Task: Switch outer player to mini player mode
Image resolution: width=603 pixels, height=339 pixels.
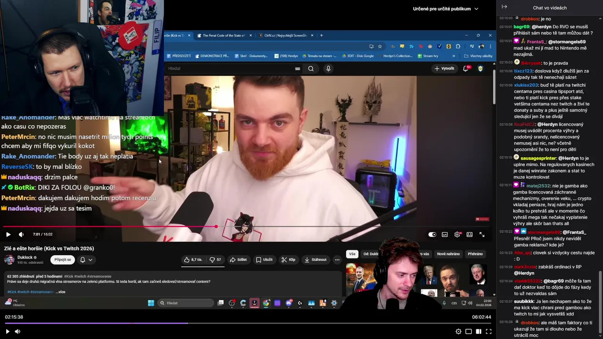Action: coord(468,331)
